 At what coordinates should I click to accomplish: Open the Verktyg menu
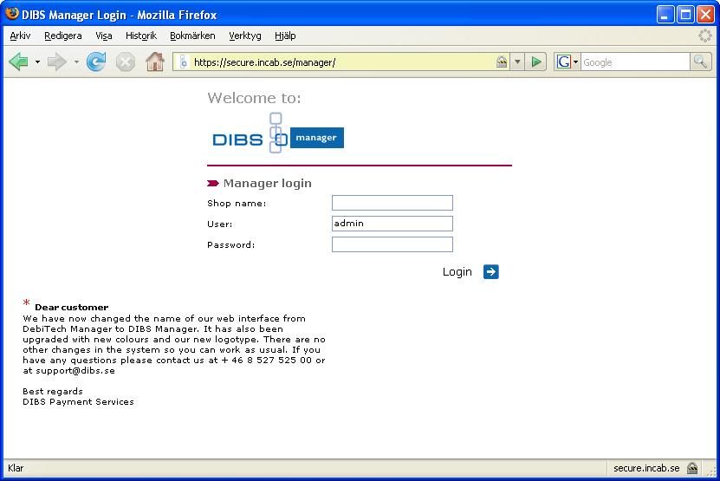pos(245,36)
